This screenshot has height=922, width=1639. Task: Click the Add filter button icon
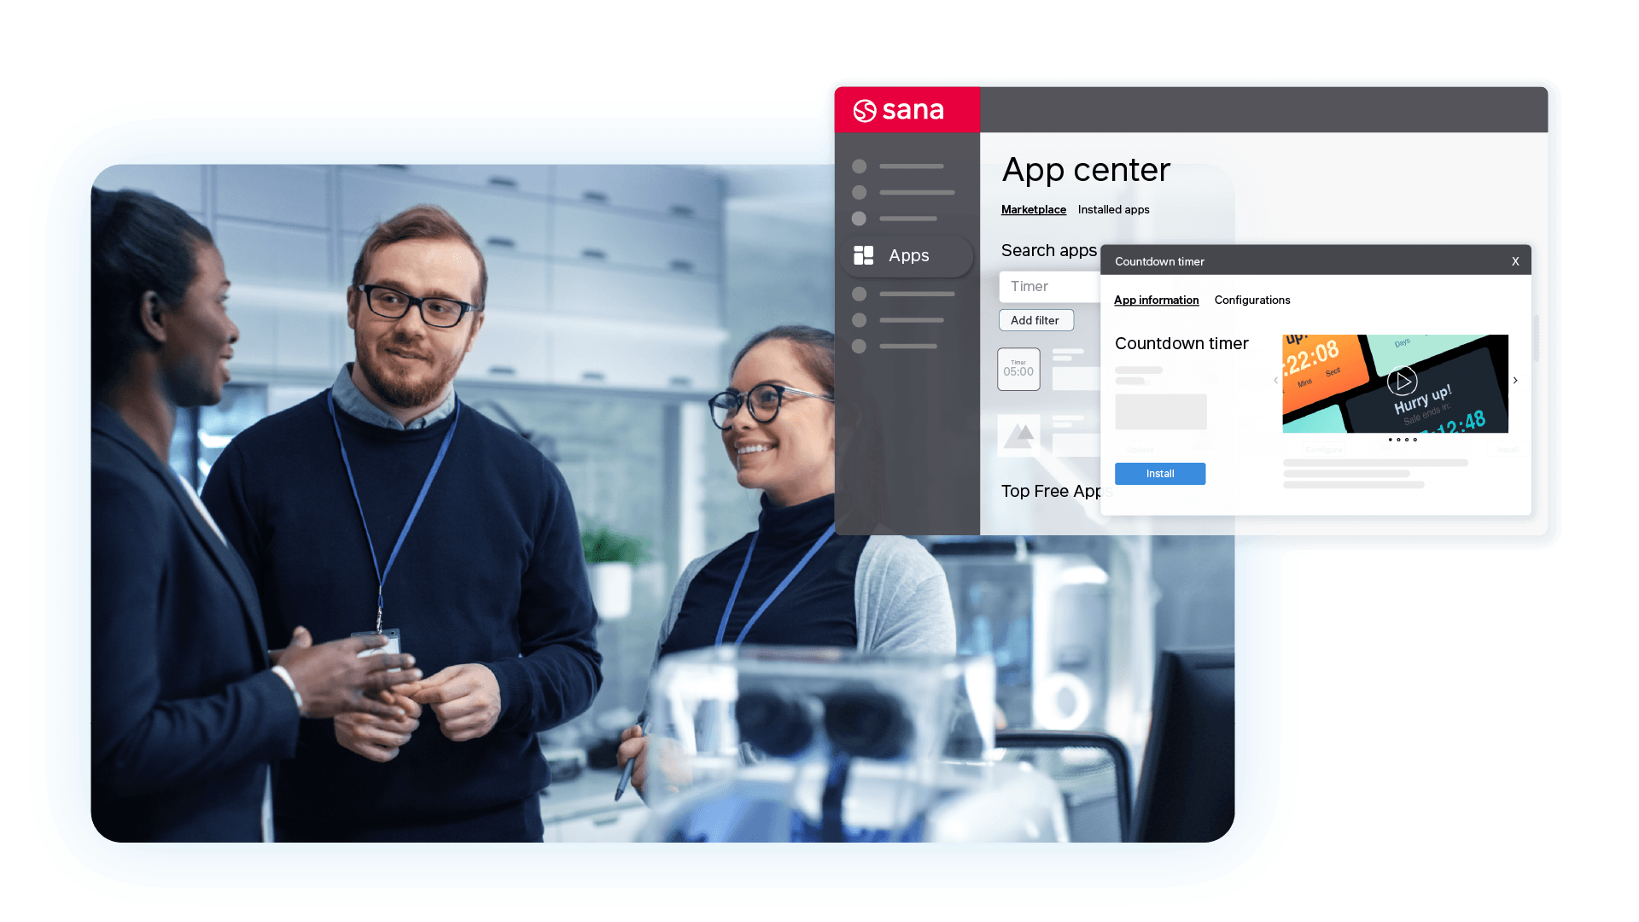pyautogui.click(x=1035, y=320)
